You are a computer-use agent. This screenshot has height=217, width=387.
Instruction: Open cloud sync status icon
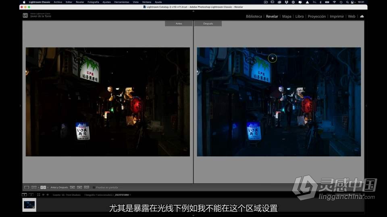click(x=362, y=16)
